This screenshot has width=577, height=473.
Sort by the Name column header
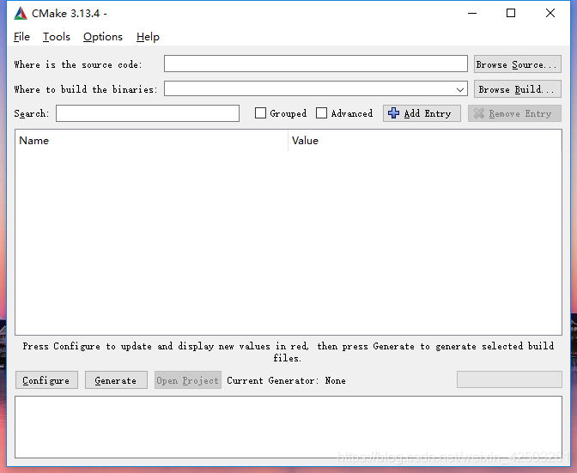[151, 141]
